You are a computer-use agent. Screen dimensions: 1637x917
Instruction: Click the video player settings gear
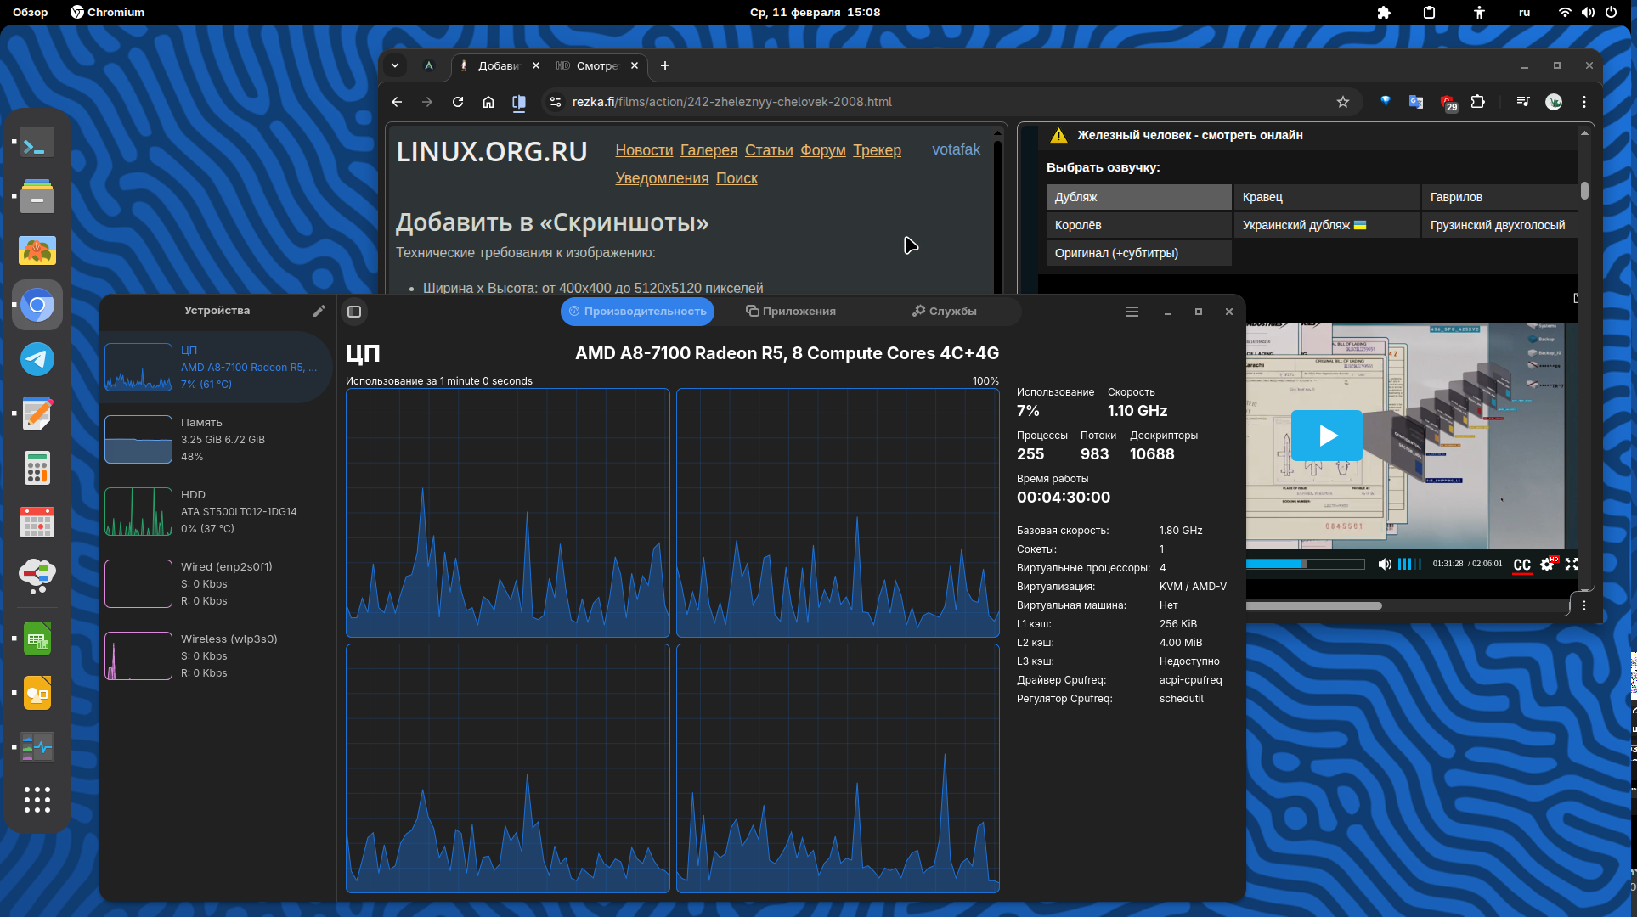[x=1547, y=564]
